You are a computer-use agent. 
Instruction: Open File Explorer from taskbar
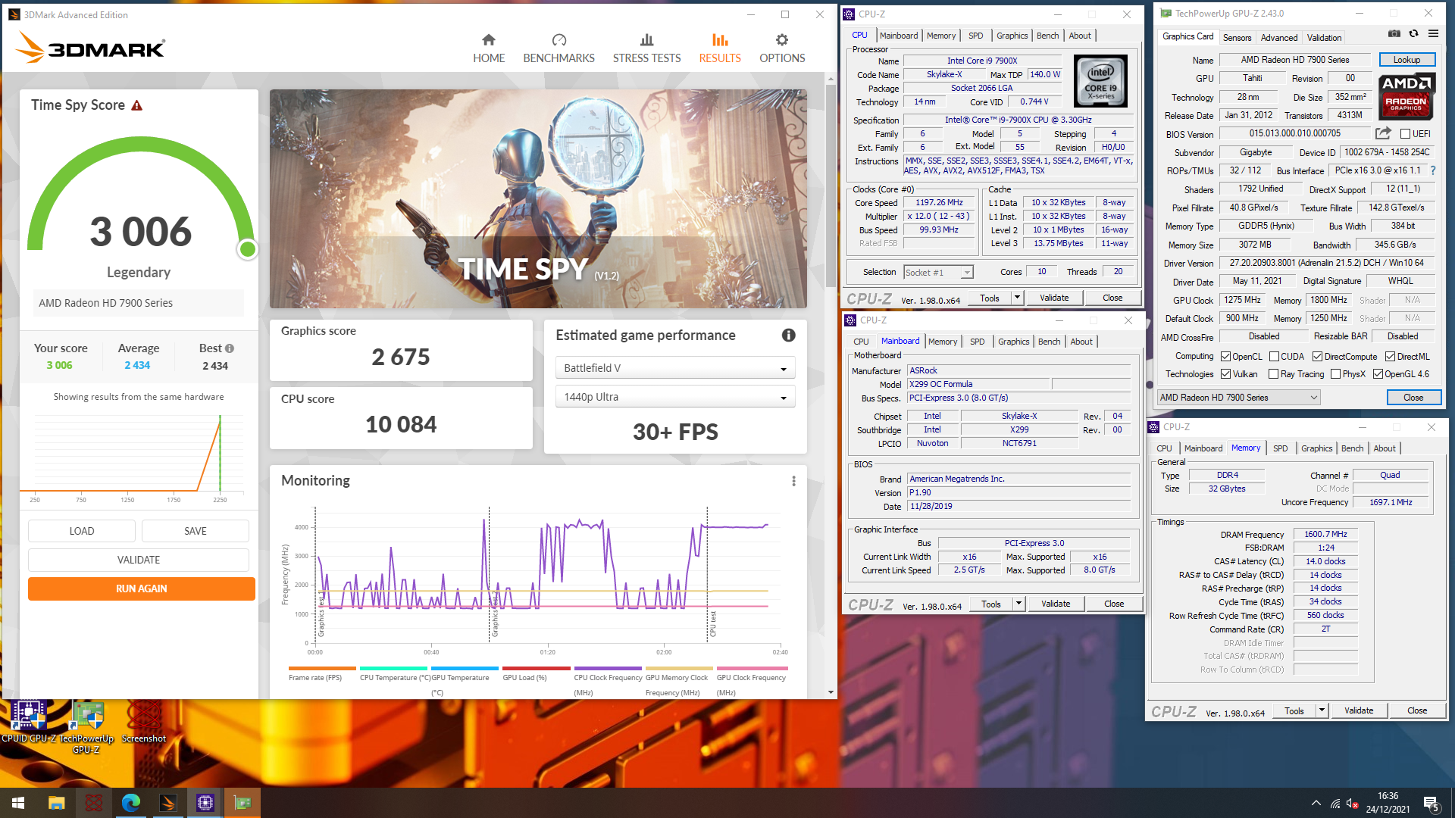(x=56, y=803)
